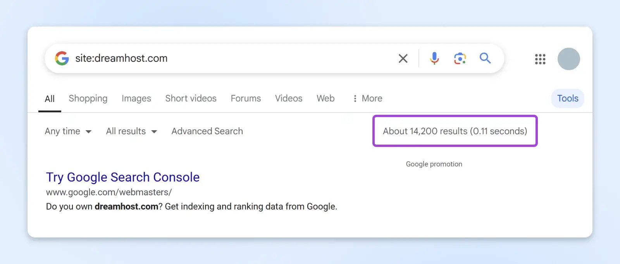This screenshot has width=620, height=264.
Task: Open Try Google Search Console link
Action: click(x=123, y=177)
